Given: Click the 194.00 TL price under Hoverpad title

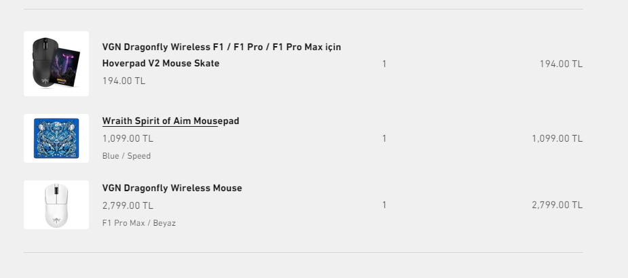Looking at the screenshot, I should click(124, 81).
